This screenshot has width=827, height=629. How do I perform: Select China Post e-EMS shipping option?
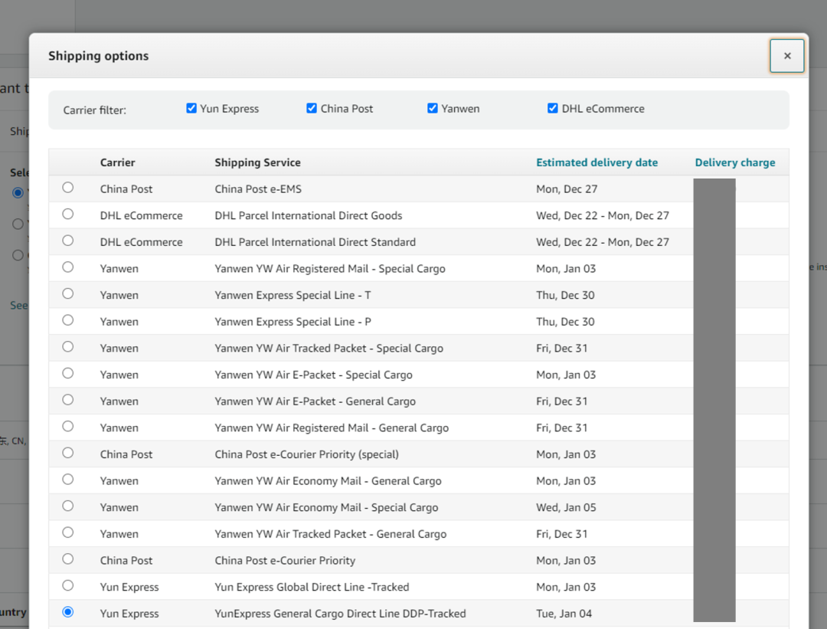coord(68,188)
